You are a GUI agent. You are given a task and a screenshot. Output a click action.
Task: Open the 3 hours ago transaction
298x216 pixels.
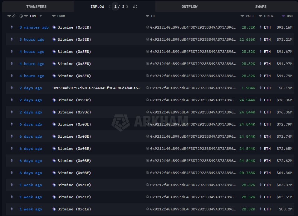pyautogui.click(x=32, y=39)
